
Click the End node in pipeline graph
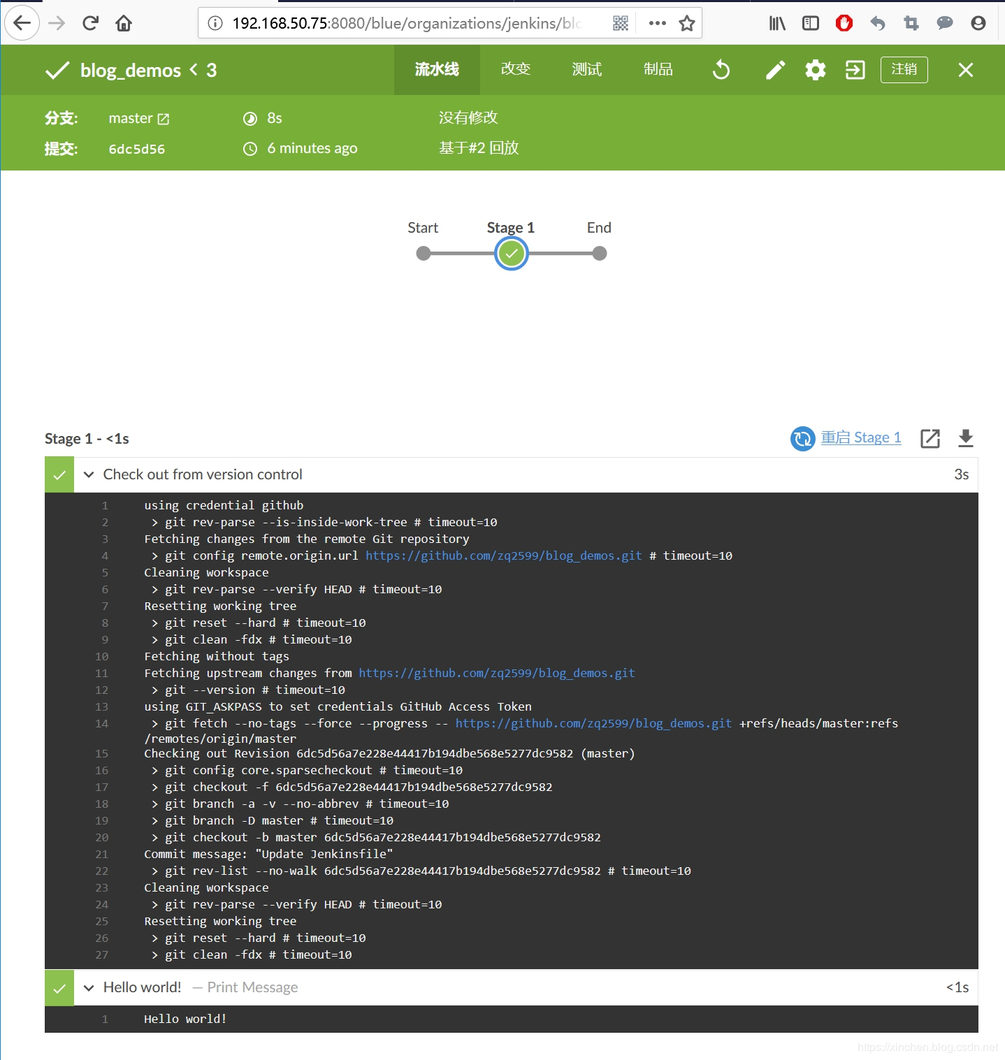(600, 253)
